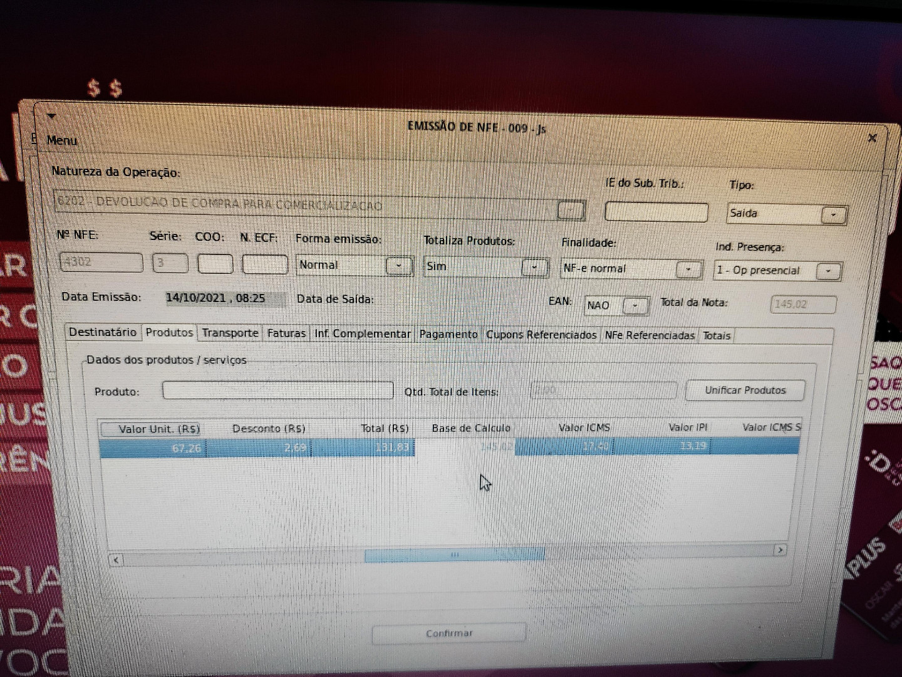The height and width of the screenshot is (677, 902).
Task: Open Ind. Presença dropdown
Action: click(x=828, y=271)
